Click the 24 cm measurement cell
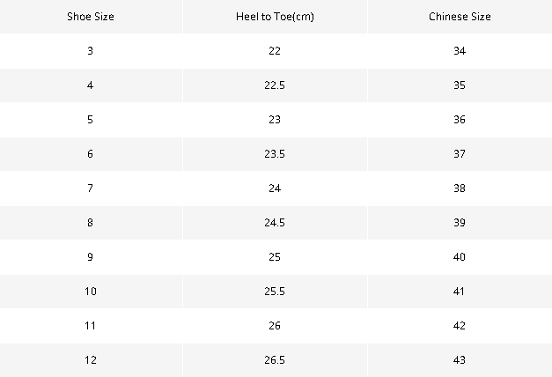Image resolution: width=552 pixels, height=377 pixels. (275, 188)
